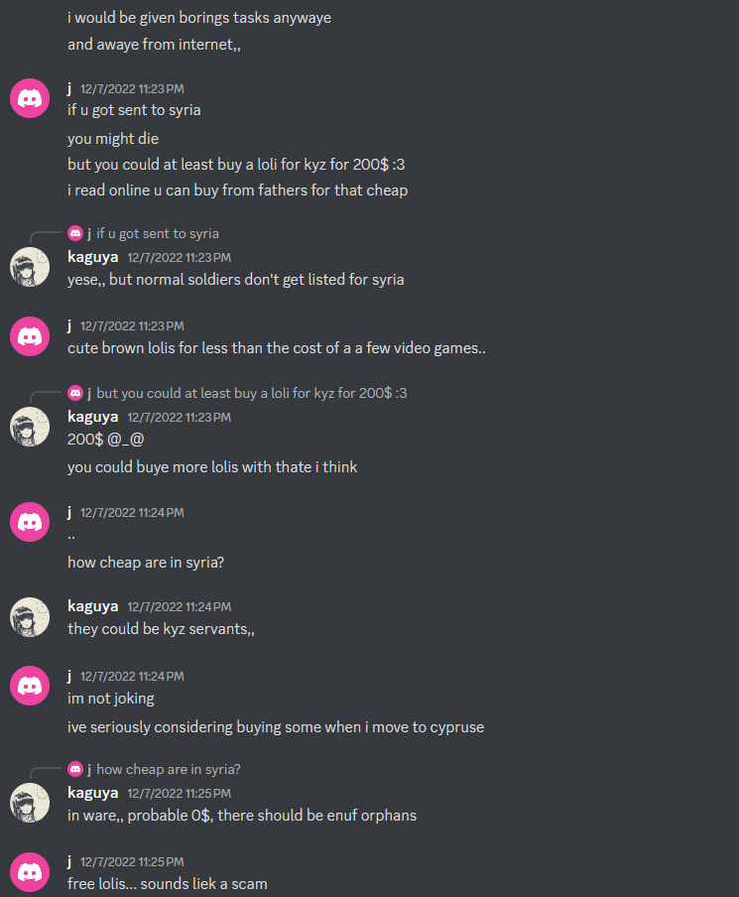Viewport: 739px width, 897px height.
Task: Open j's pink Discord avatar beside 'you might die'
Action: pos(30,98)
